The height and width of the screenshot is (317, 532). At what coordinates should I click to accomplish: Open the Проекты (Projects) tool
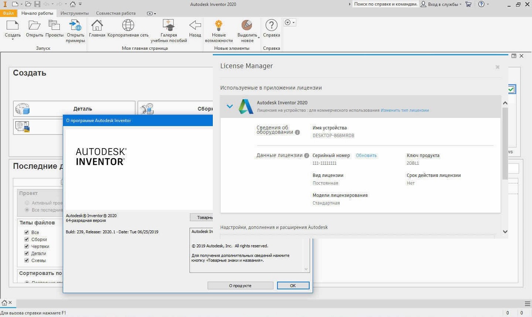(54, 26)
